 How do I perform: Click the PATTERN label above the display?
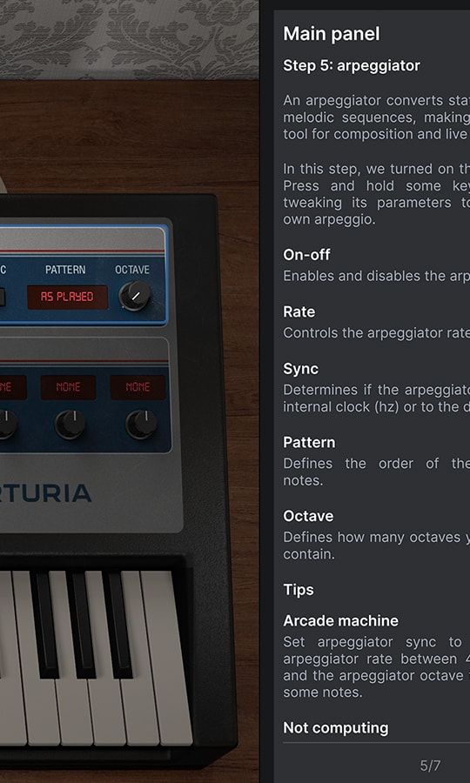[65, 270]
